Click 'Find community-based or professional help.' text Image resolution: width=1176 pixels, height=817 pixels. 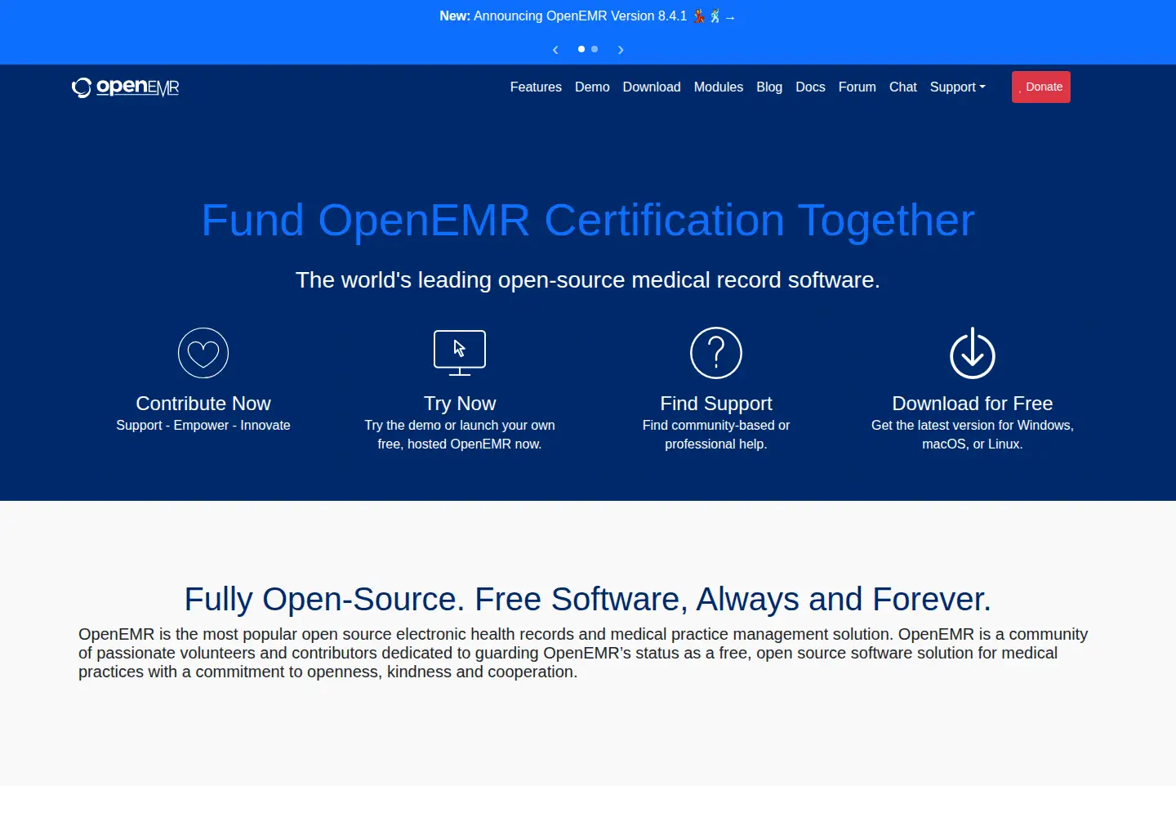pyautogui.click(x=716, y=435)
